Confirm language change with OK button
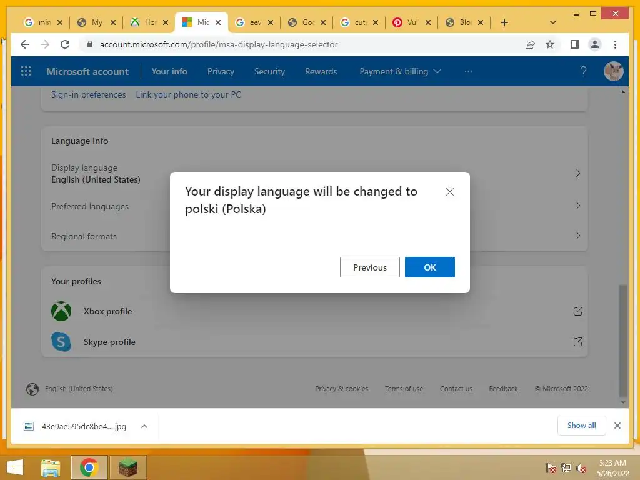The height and width of the screenshot is (480, 640). click(x=429, y=267)
